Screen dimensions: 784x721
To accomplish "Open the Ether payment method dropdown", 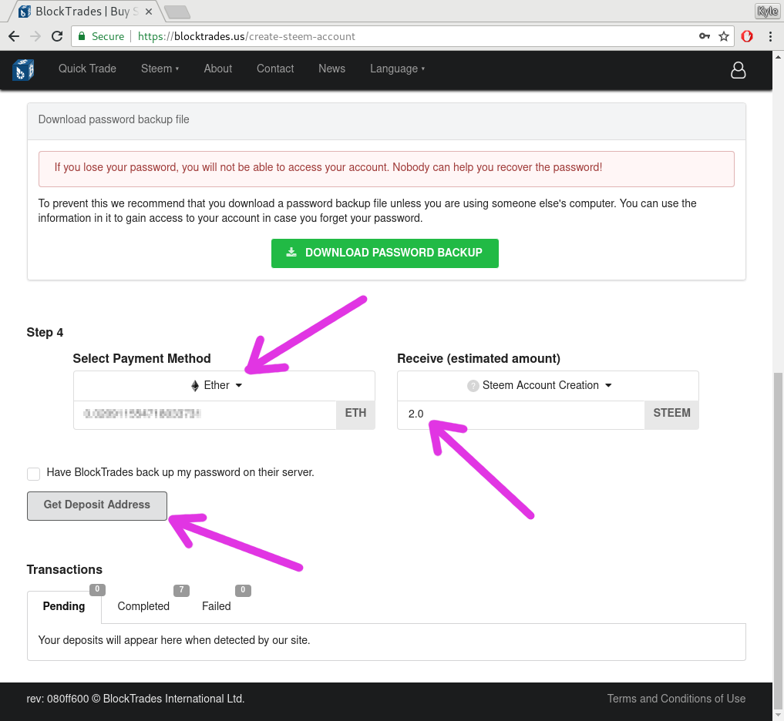I will pos(224,385).
